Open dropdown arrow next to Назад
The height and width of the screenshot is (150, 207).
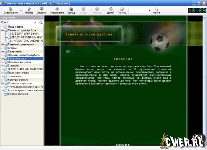point(90,10)
